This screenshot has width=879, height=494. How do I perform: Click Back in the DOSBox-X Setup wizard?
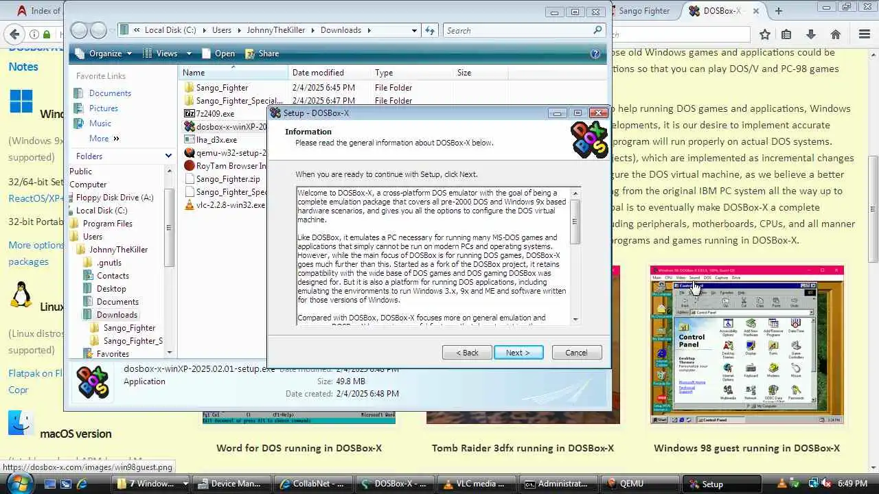click(x=467, y=353)
